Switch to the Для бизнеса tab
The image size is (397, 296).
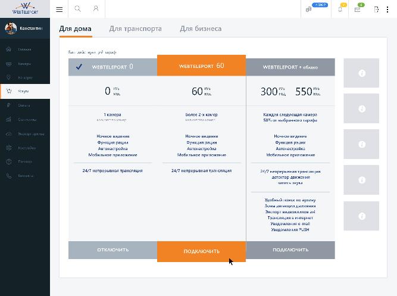pyautogui.click(x=201, y=29)
